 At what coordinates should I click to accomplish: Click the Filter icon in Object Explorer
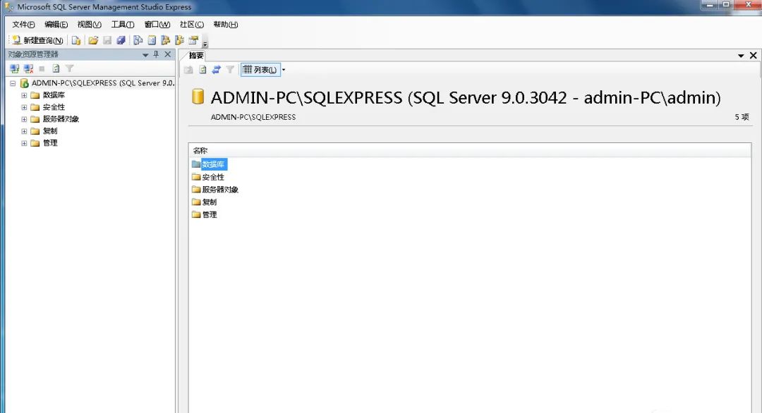[x=69, y=68]
